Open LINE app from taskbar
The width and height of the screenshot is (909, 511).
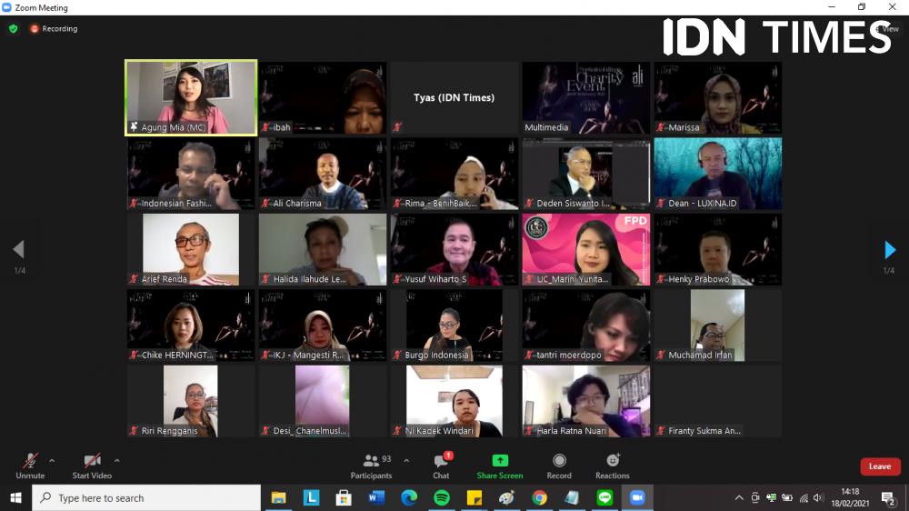[604, 497]
